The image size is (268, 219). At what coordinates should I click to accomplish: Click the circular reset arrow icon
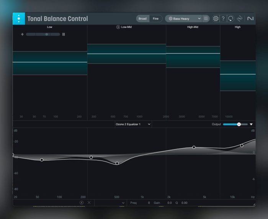pos(230,18)
